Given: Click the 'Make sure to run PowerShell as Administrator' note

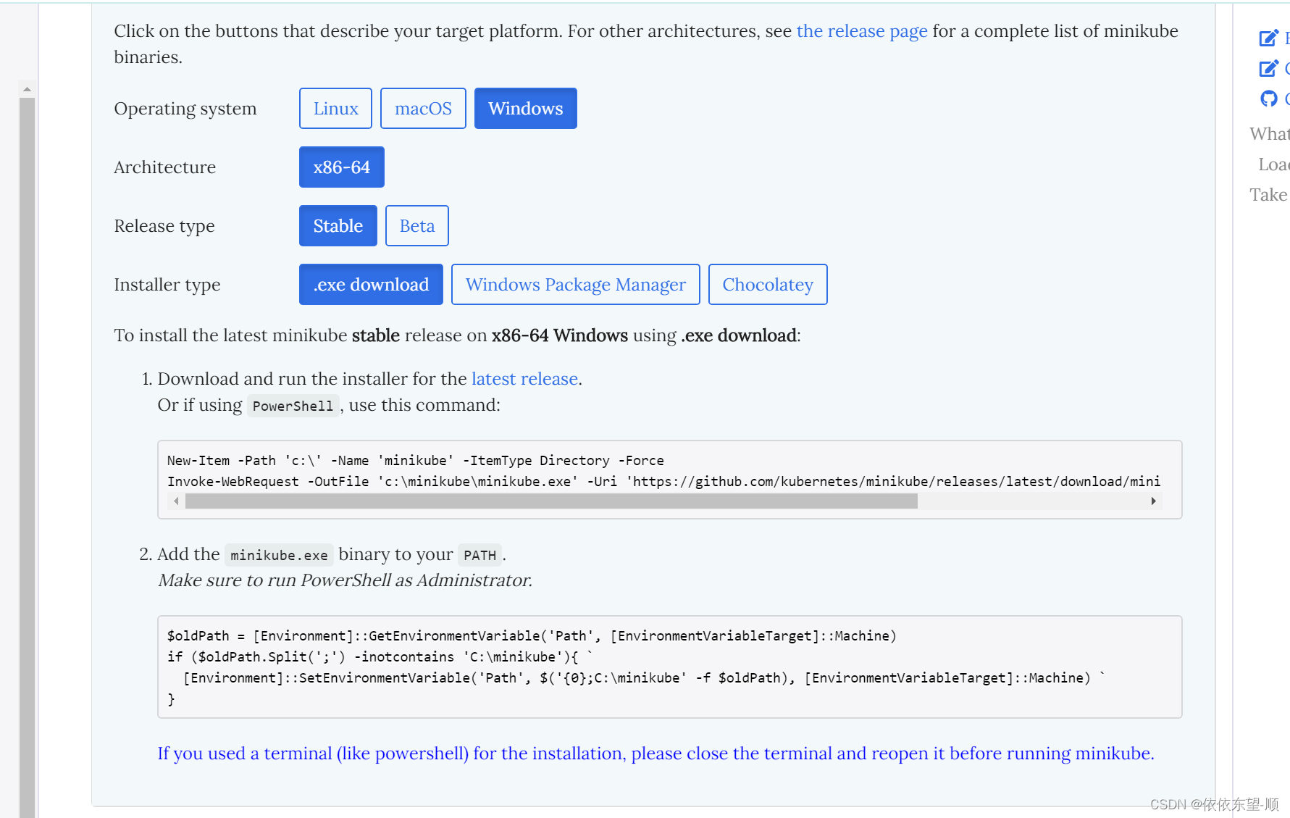Looking at the screenshot, I should [x=345, y=580].
